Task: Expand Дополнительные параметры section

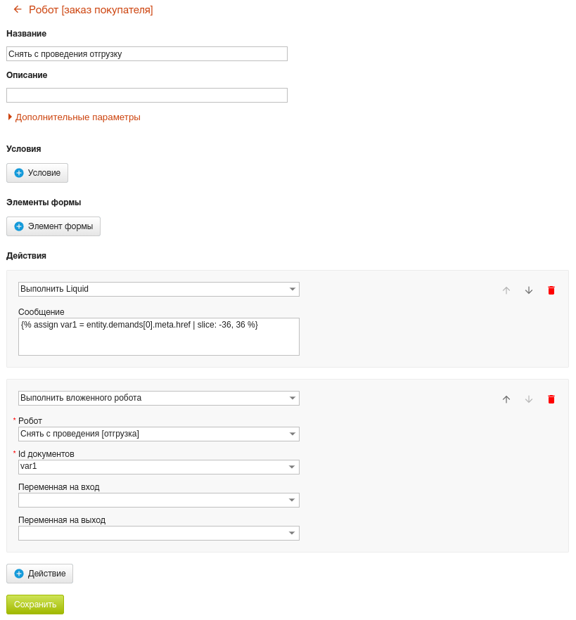Action: (x=75, y=117)
